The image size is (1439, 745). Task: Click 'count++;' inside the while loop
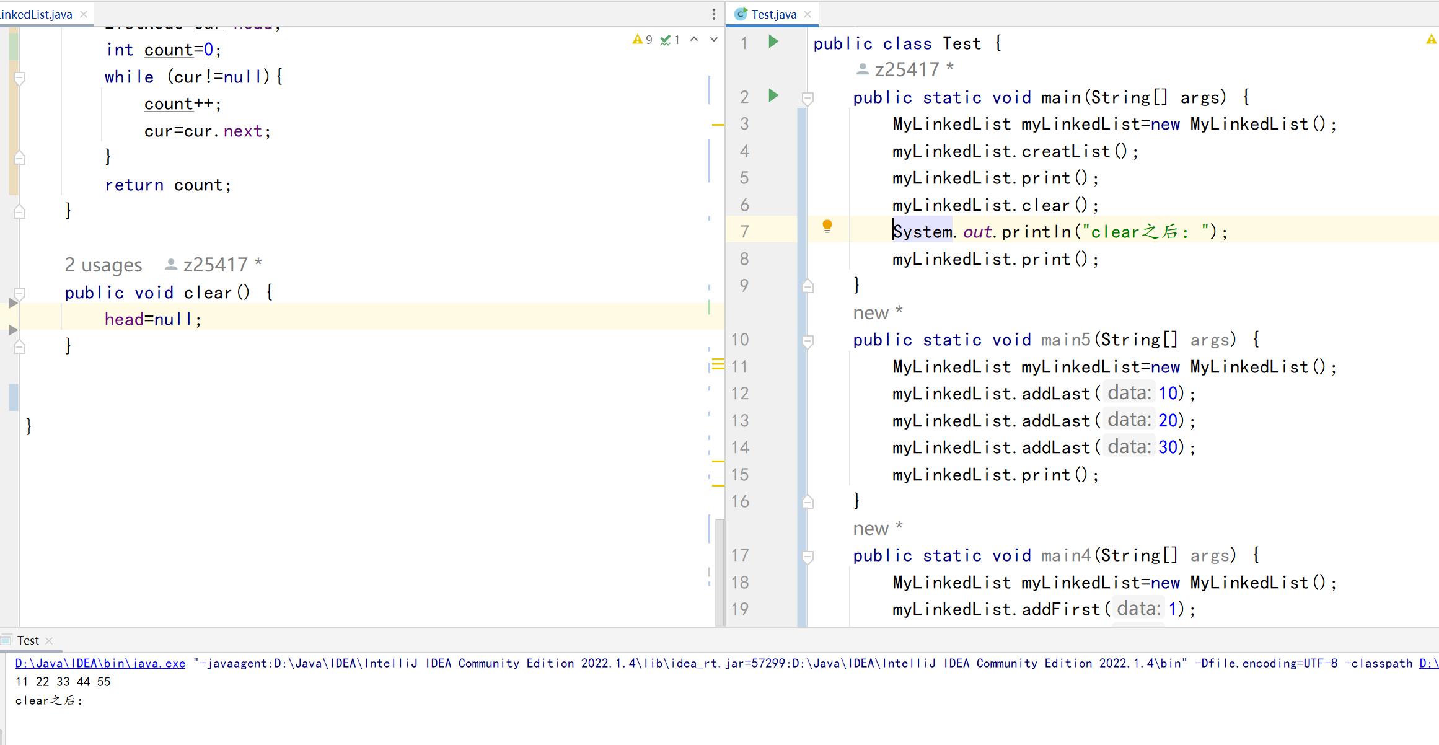(x=183, y=104)
